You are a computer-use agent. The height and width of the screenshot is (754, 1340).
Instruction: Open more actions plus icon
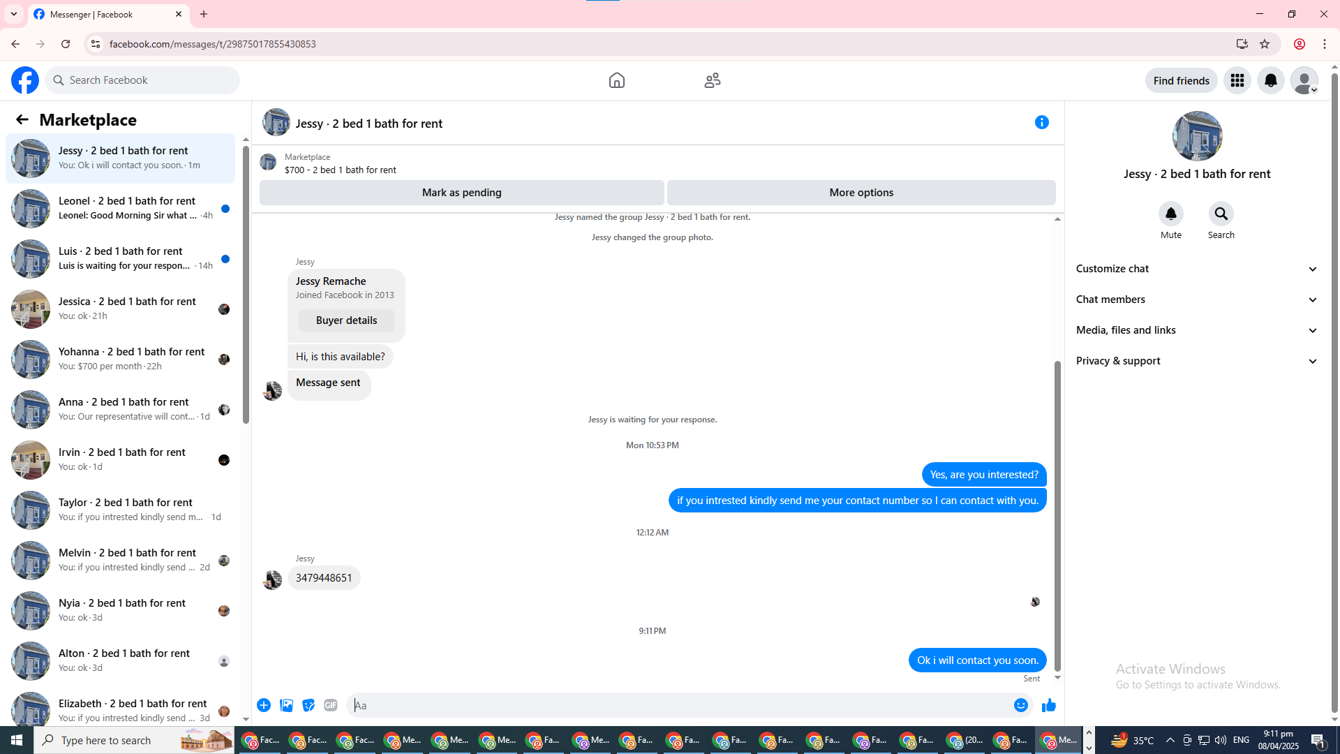[x=264, y=706]
